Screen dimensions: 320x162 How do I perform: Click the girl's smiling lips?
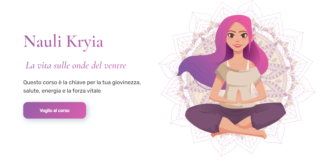point(237,46)
